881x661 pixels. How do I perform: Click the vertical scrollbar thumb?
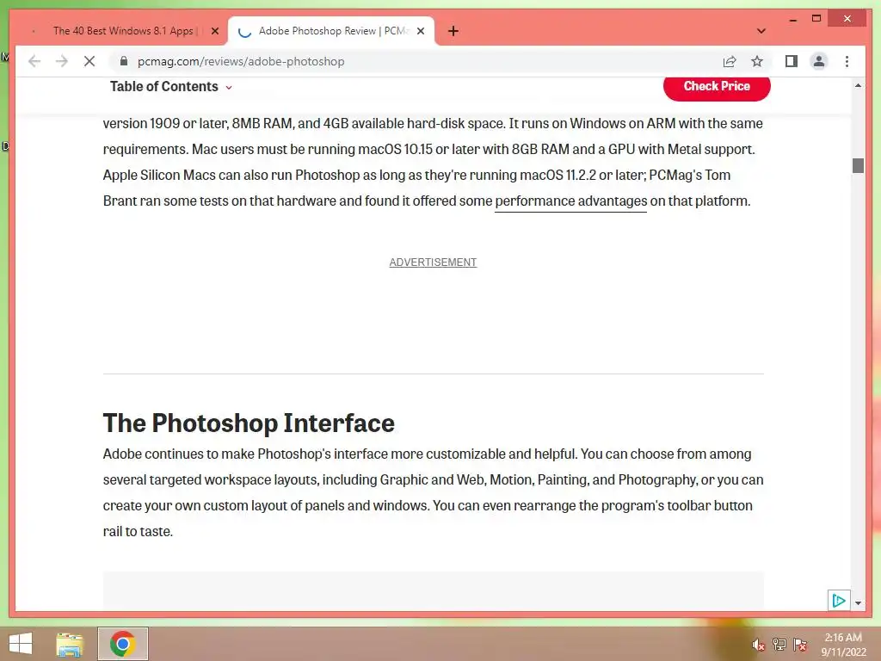(858, 166)
